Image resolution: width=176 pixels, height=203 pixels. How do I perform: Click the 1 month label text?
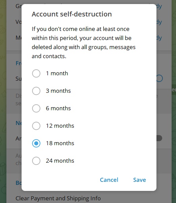(x=57, y=73)
